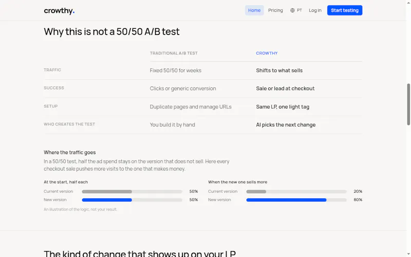This screenshot has height=257, width=411.
Task: Click the CROWTHY column header
Action: 267,53
